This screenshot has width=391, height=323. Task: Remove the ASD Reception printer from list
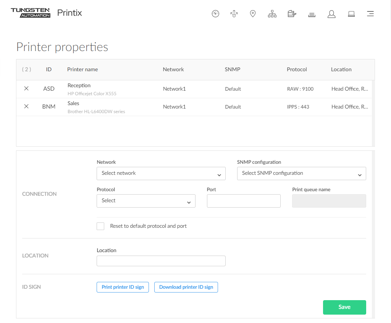[x=26, y=88]
